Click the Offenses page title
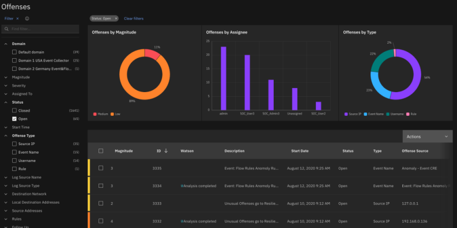 (16, 6)
